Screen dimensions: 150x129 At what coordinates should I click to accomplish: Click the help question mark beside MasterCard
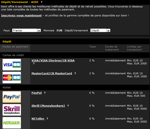click(75, 73)
